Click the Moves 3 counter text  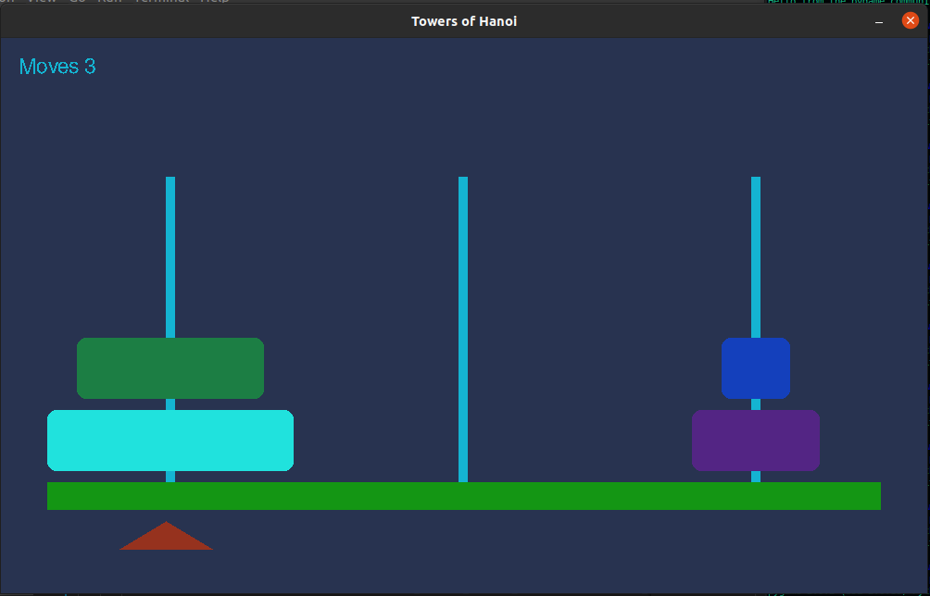57,66
